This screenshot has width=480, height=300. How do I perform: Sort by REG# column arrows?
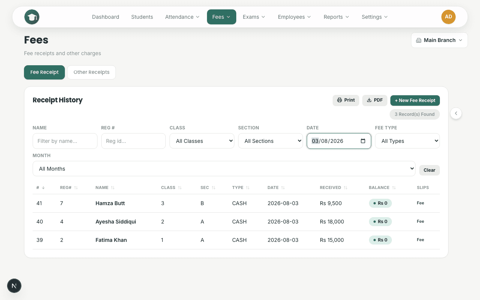tap(76, 187)
